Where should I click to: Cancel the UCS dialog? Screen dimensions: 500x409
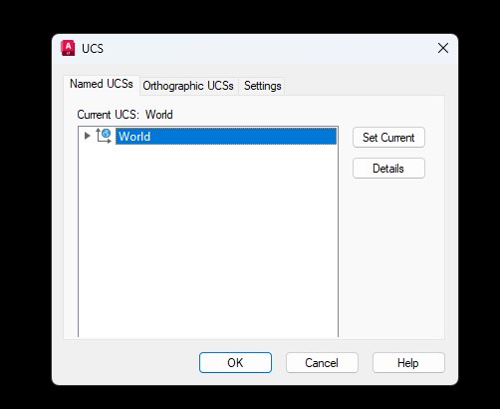tap(322, 363)
